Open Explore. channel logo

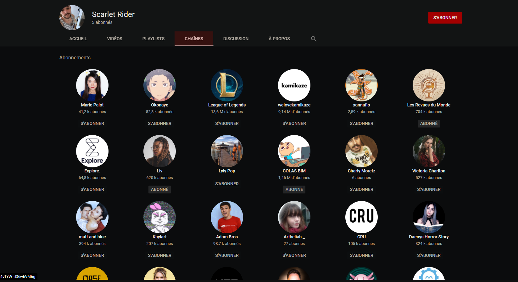[x=92, y=151]
